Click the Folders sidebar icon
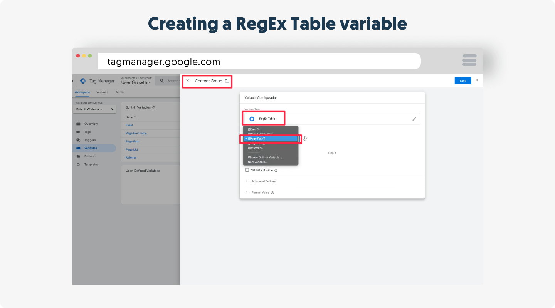Viewport: 555px width, 308px height. click(x=78, y=156)
